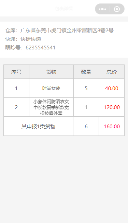The width and height of the screenshot is (128, 223).
Task: Click the warehouse address line 仓库
Action: click(x=59, y=31)
